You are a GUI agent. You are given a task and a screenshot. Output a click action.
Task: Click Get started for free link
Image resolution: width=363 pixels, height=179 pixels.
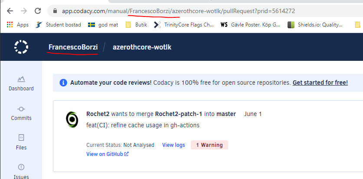pyautogui.click(x=320, y=83)
